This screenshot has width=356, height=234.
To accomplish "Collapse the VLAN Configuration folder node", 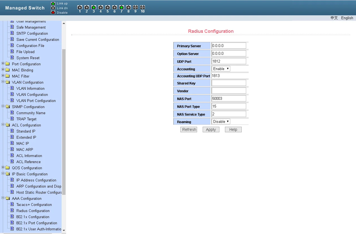I will pos(3,82).
